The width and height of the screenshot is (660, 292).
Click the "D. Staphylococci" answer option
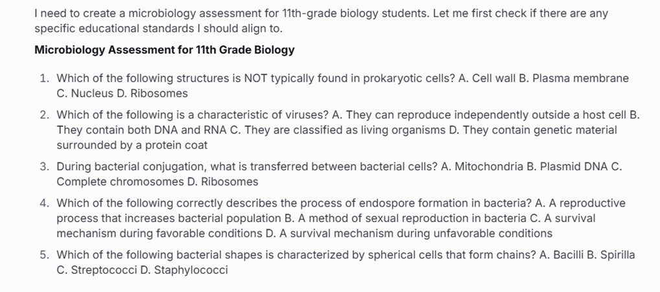tap(184, 270)
